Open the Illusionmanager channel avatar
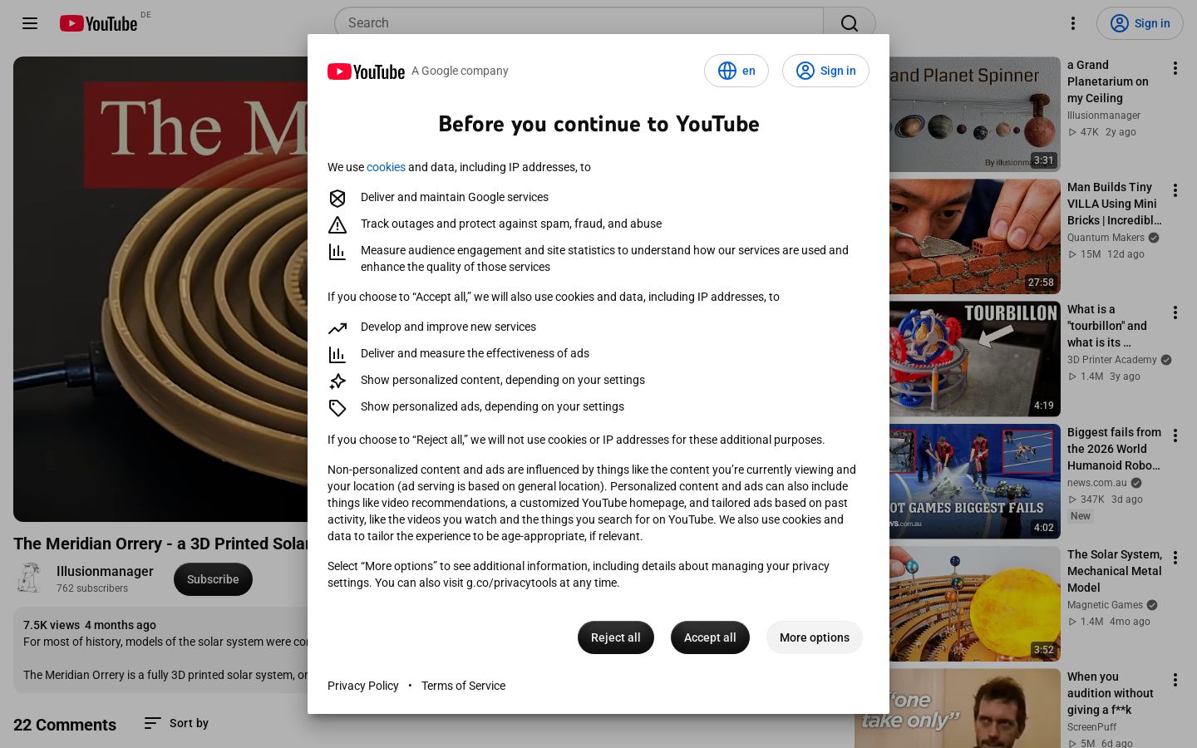The height and width of the screenshot is (748, 1197). (x=30, y=578)
